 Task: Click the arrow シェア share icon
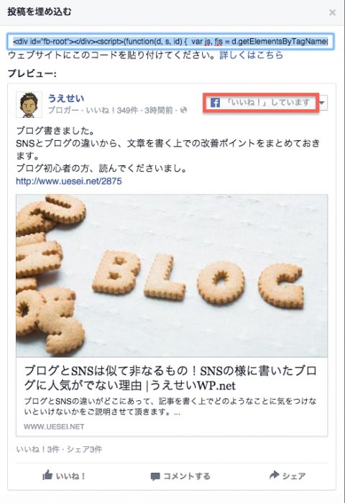(x=274, y=475)
